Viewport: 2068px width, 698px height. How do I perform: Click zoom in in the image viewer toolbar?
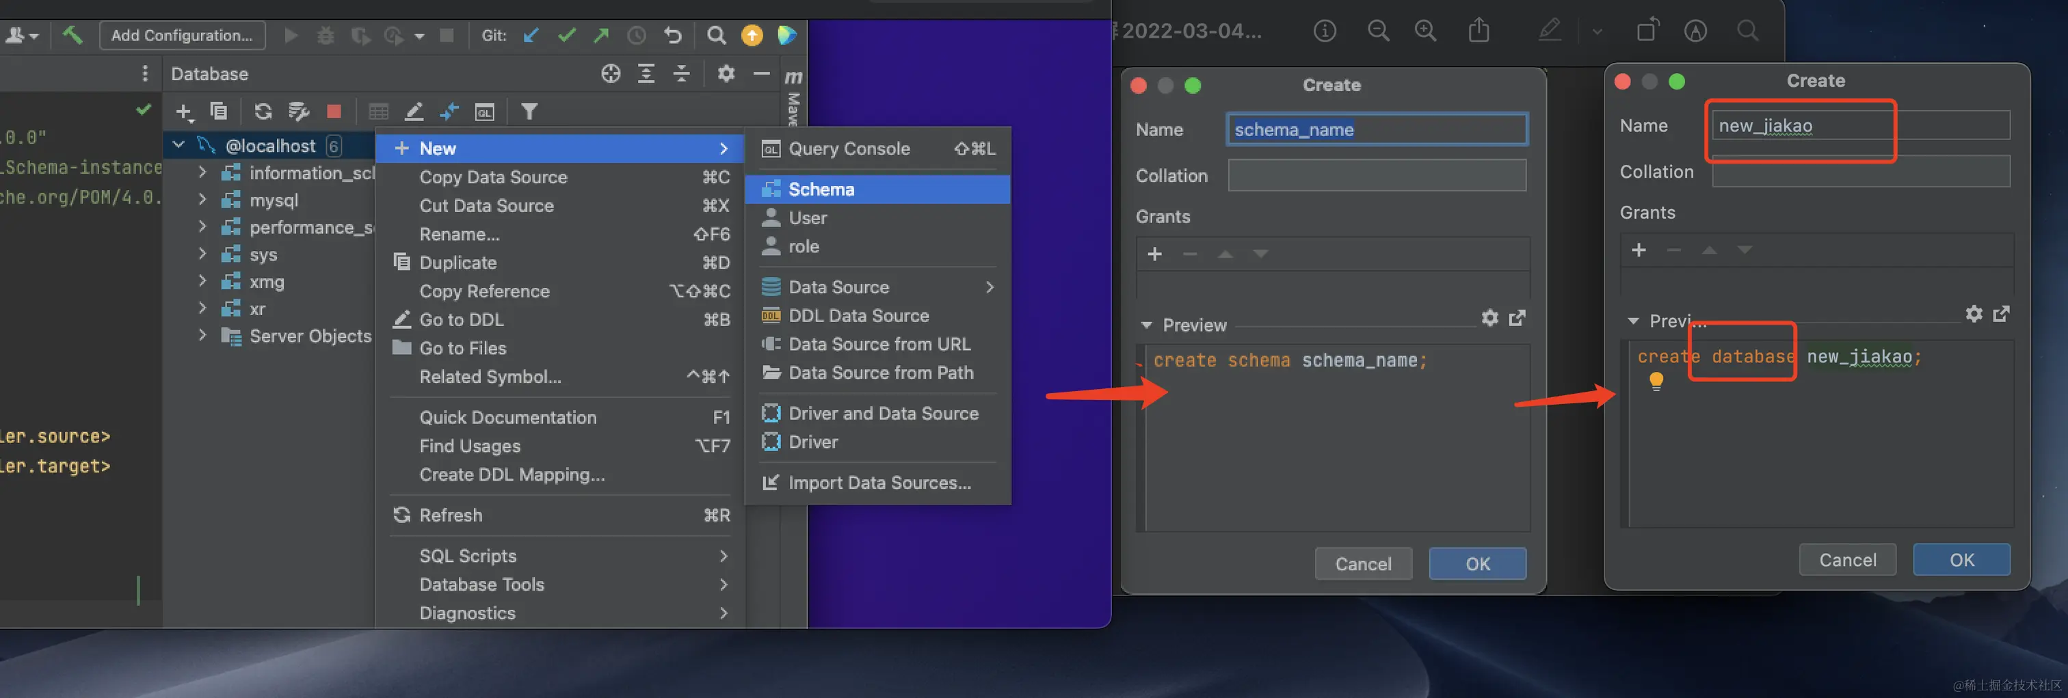[1426, 31]
